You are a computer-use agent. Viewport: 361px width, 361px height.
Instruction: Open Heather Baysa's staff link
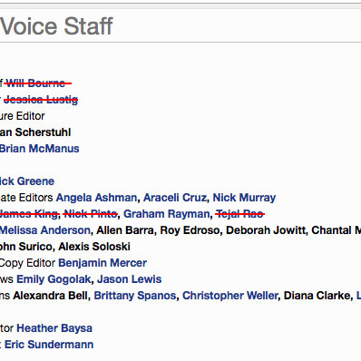coord(54,328)
